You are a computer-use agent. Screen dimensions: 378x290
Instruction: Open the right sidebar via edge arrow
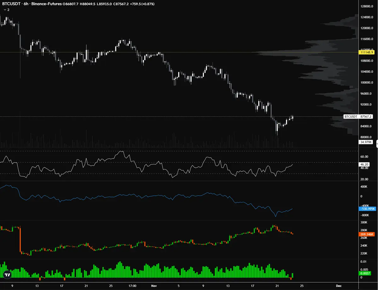377,143
